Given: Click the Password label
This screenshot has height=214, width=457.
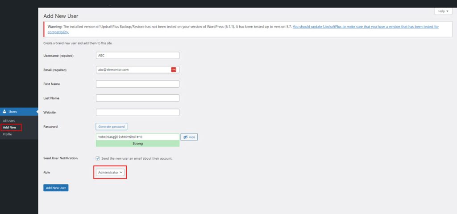Looking at the screenshot, I should [x=50, y=127].
